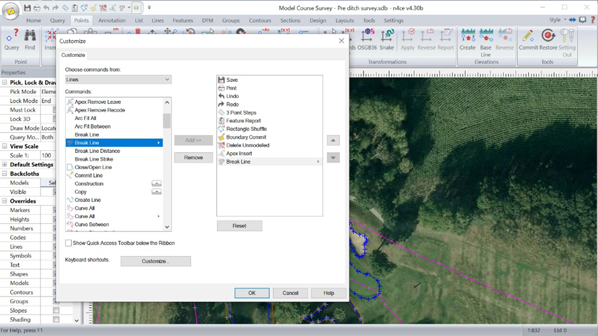Click the OSGB36 transformation icon
The width and height of the screenshot is (598, 336).
(x=367, y=40)
